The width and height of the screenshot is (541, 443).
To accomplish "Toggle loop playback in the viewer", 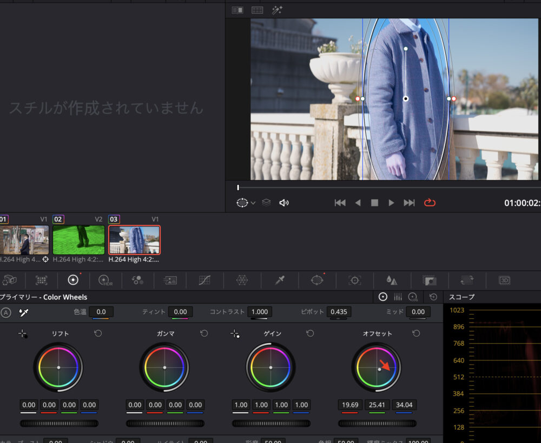I will (x=430, y=203).
